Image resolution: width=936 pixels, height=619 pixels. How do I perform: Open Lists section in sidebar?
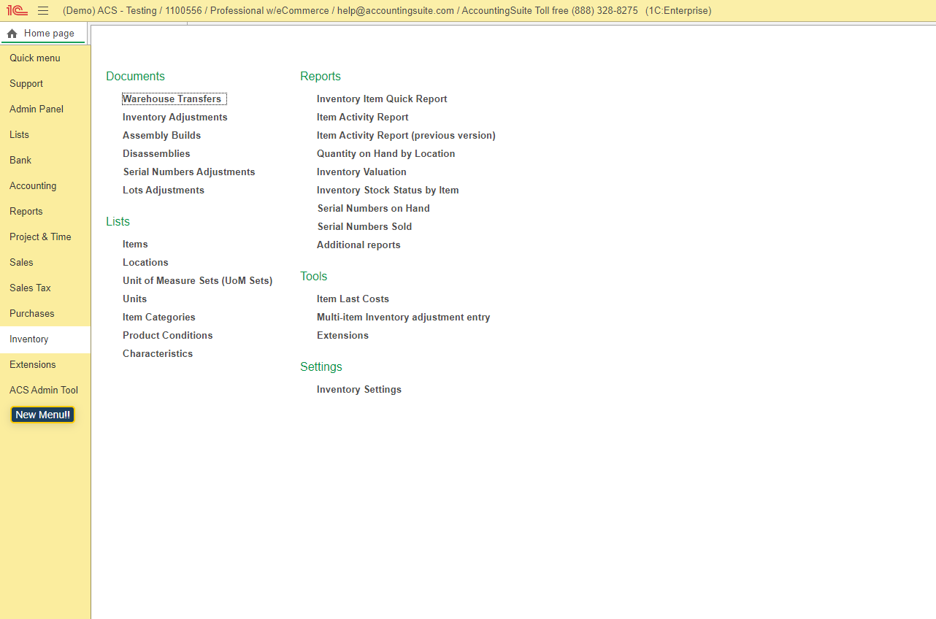(x=45, y=135)
